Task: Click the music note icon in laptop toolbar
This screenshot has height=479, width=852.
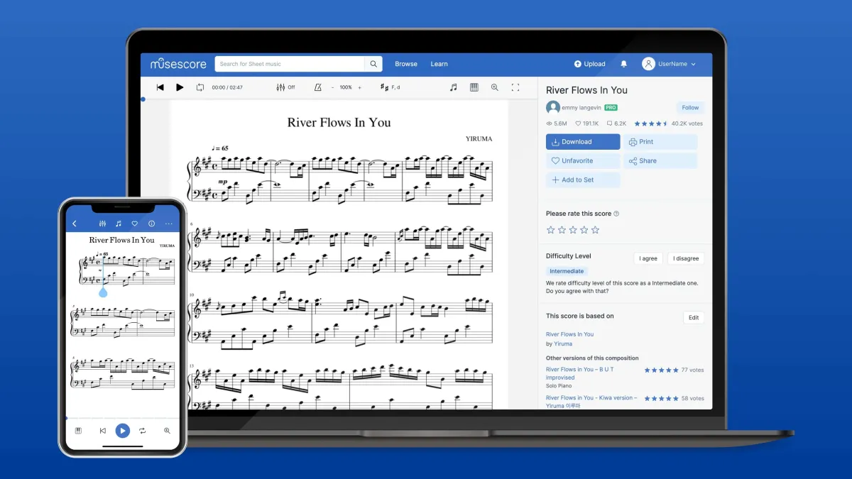Action: click(454, 87)
